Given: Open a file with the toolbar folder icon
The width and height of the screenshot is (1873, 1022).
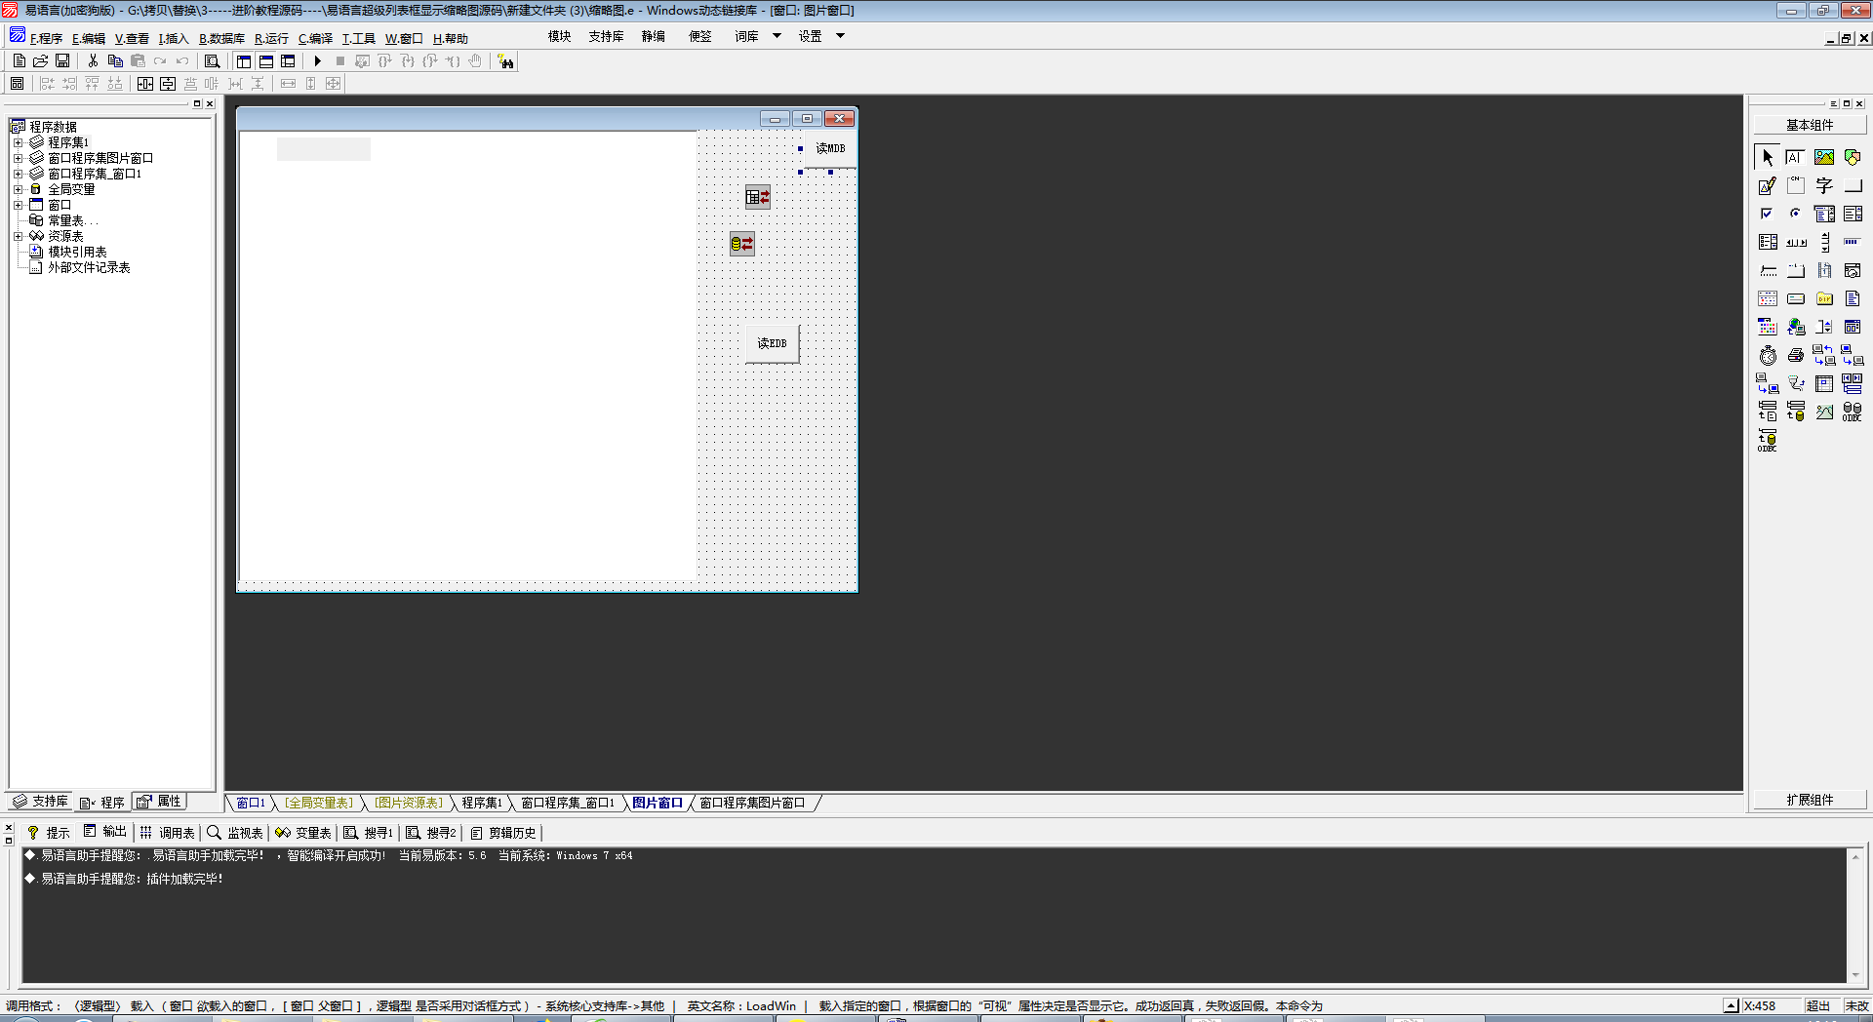Looking at the screenshot, I should pyautogui.click(x=41, y=61).
